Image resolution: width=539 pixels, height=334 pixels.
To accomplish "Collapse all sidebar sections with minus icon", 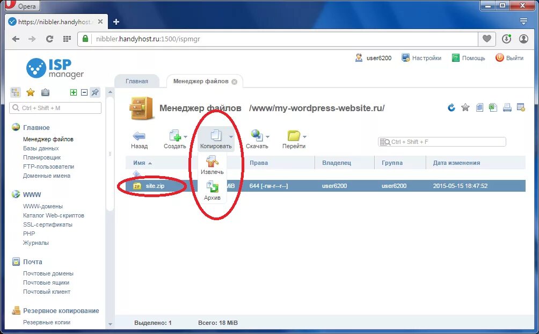I will click(x=84, y=92).
